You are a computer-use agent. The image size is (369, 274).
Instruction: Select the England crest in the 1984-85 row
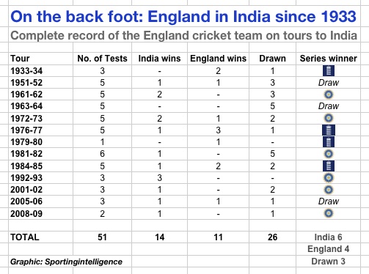[329, 166]
